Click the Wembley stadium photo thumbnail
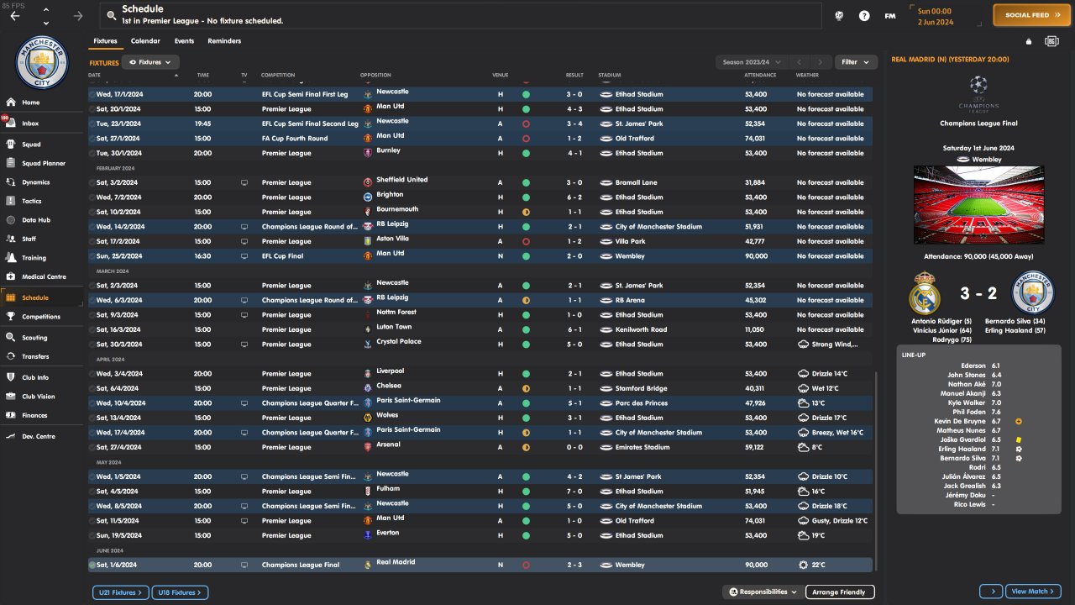The image size is (1075, 605). point(978,205)
